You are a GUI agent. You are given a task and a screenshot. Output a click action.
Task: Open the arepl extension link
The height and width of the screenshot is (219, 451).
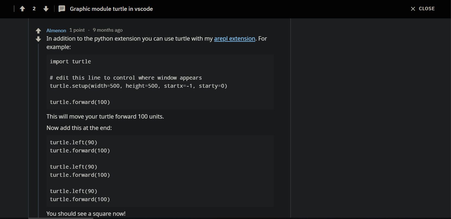point(234,38)
